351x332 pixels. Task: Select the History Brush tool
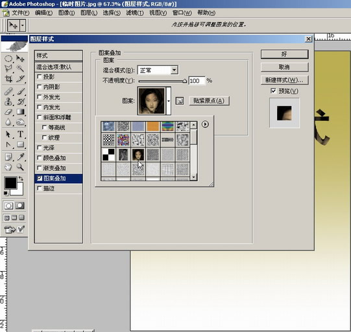click(20, 102)
